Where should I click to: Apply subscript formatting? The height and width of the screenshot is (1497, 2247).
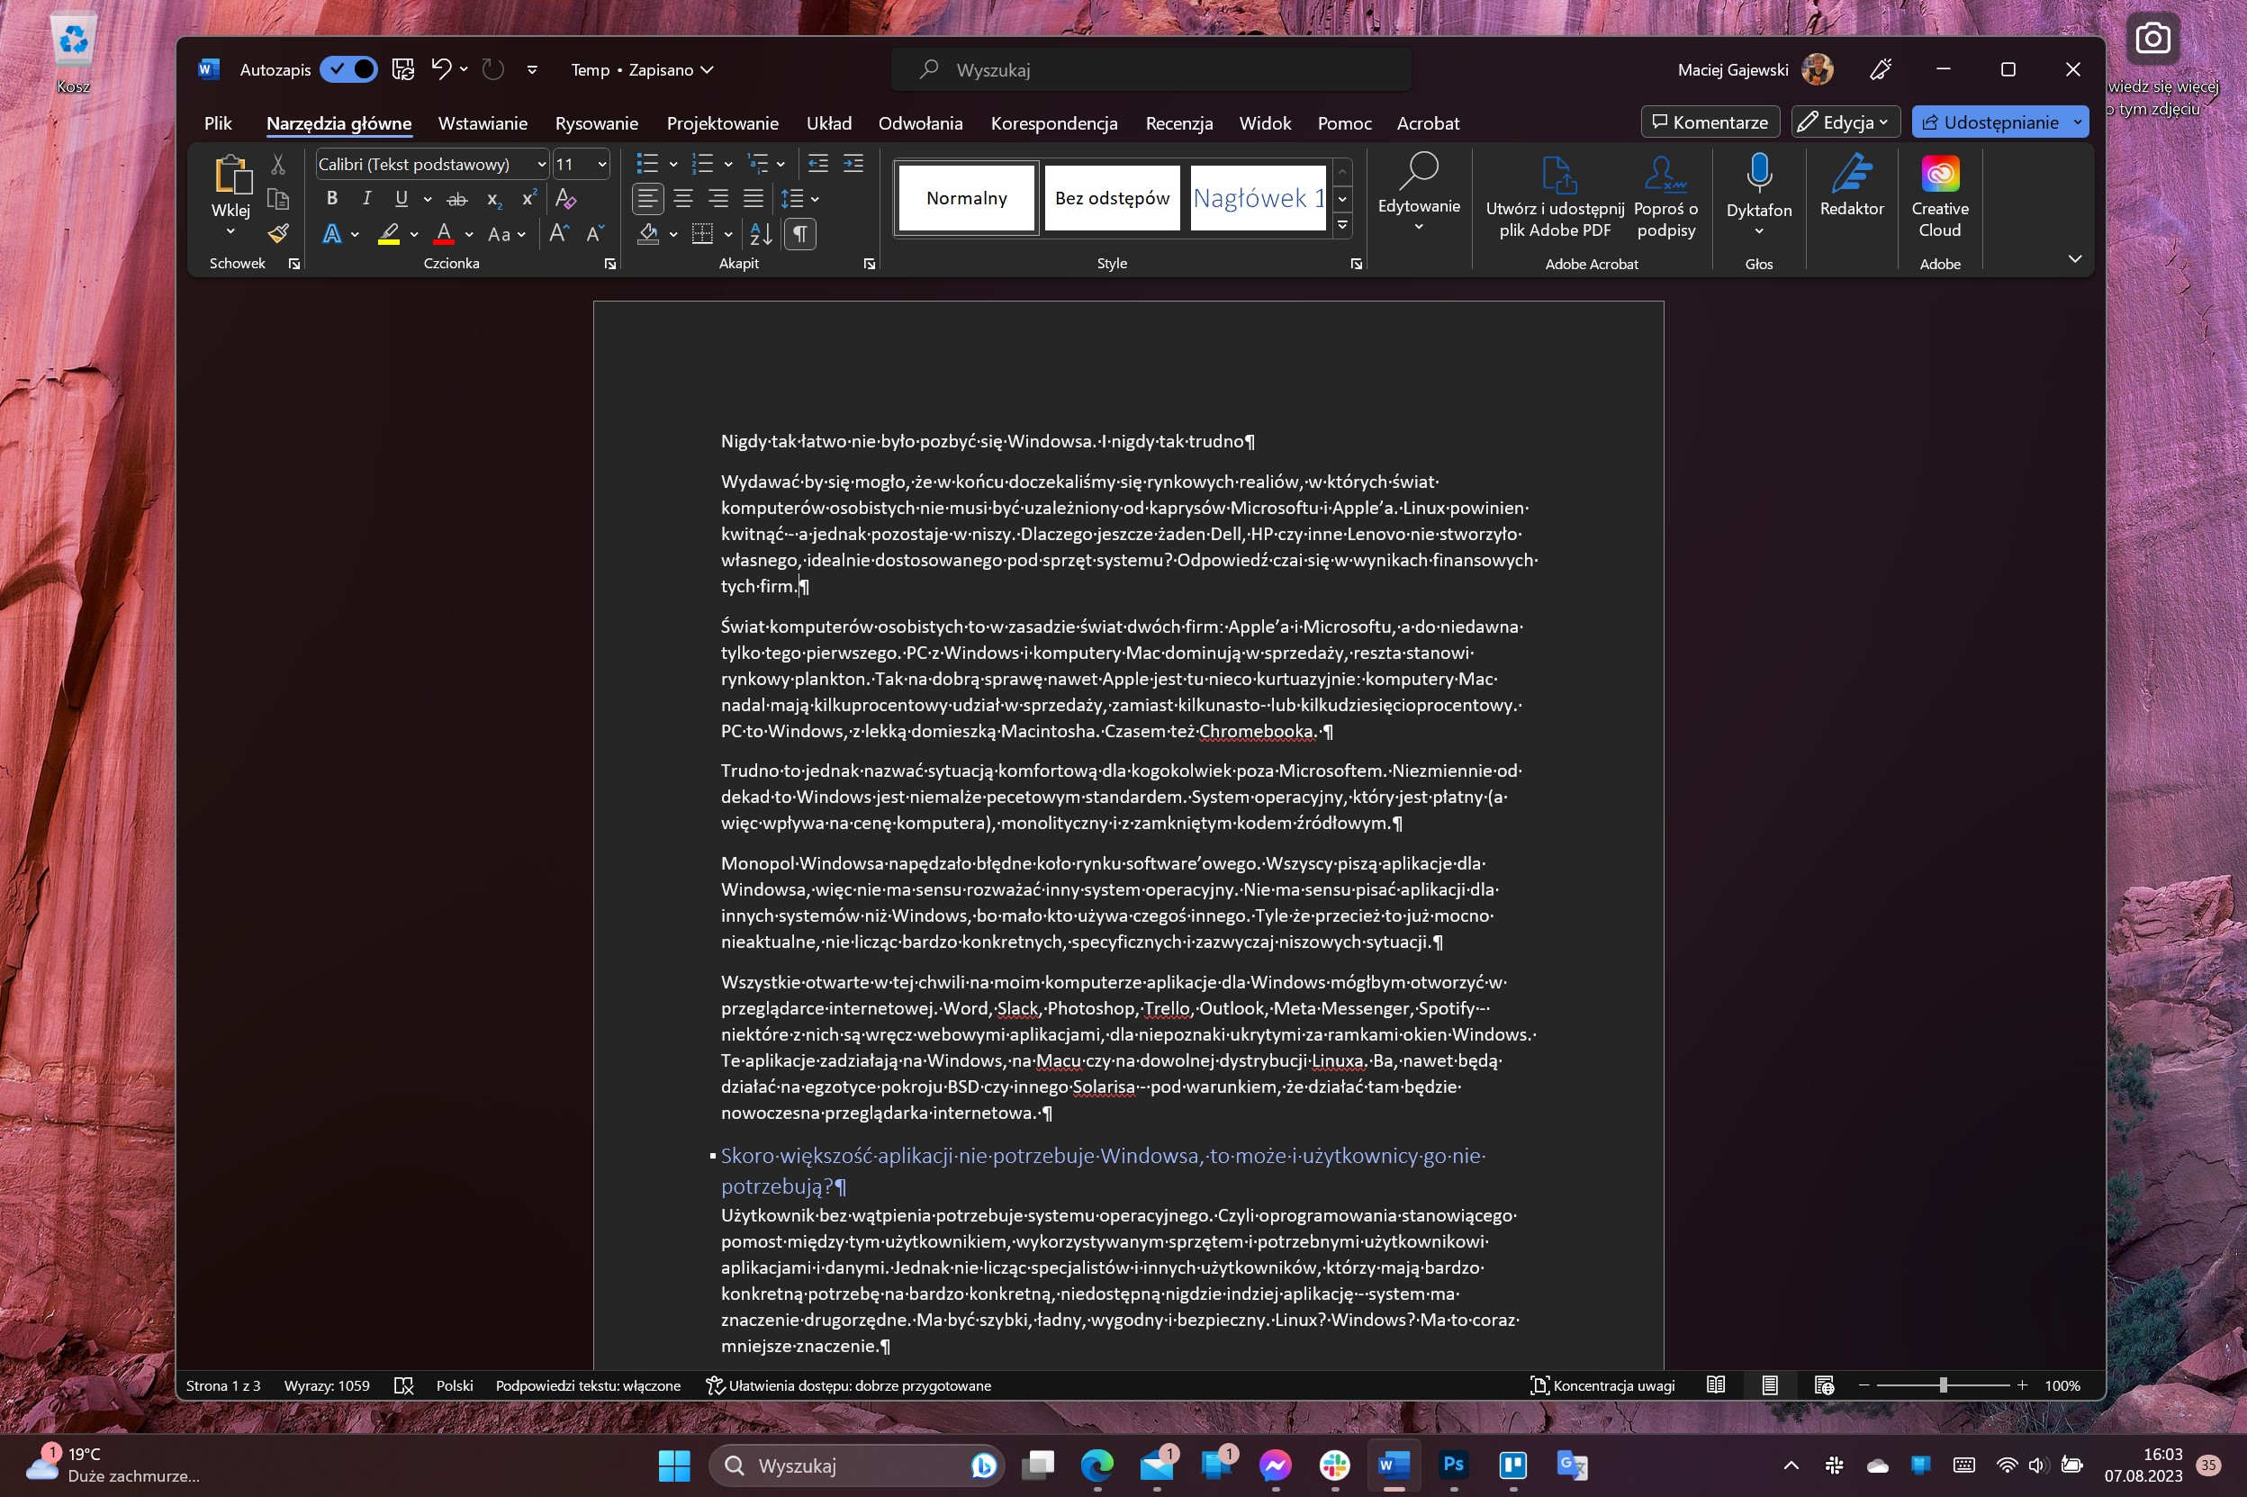coord(492,199)
